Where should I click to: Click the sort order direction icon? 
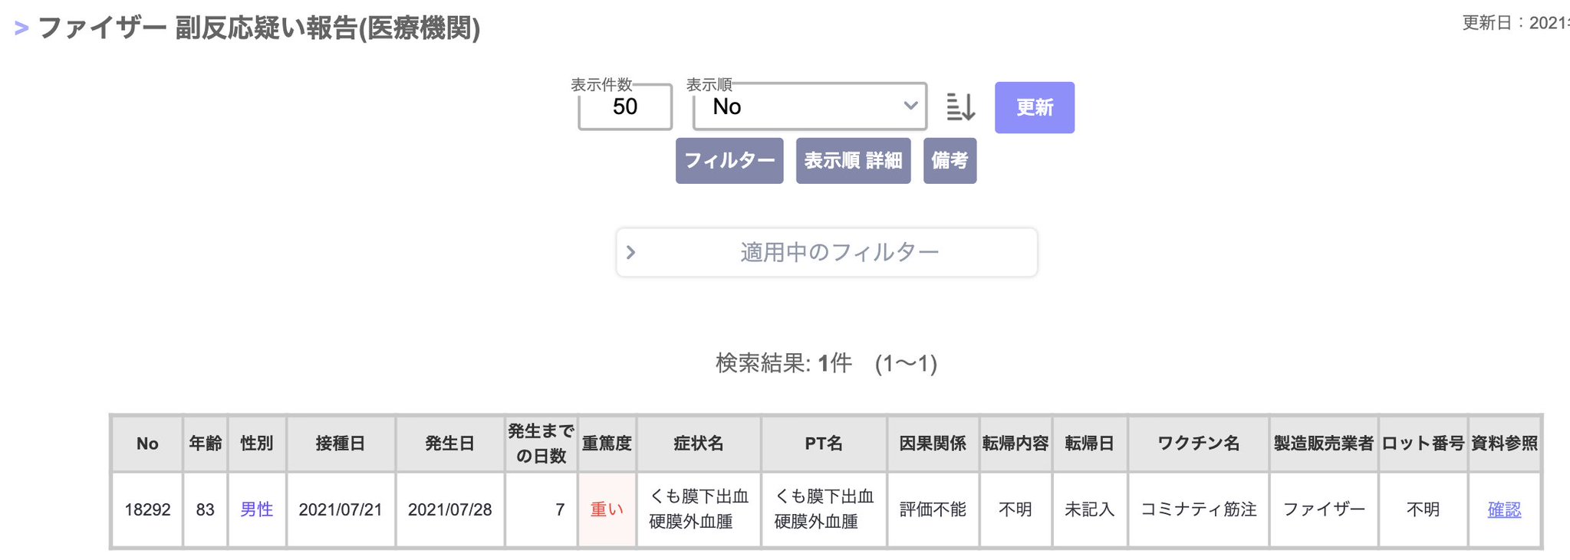[960, 107]
